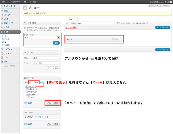Click メニューに追加 in カスタムリンク box
The image size is (173, 134).
pyautogui.click(x=53, y=68)
